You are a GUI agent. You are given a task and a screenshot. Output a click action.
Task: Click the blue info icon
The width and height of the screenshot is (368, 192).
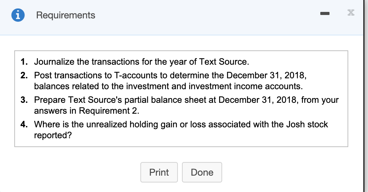(x=18, y=15)
